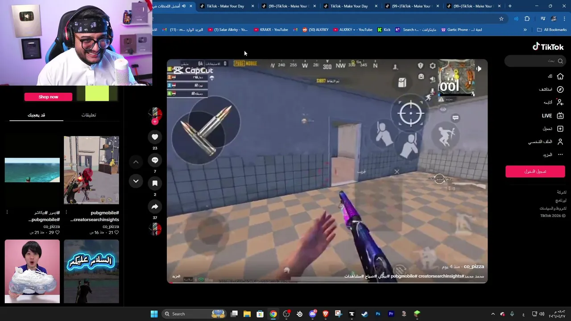571x321 pixels.
Task: Open the LIVE section in sidebar
Action: 553,115
